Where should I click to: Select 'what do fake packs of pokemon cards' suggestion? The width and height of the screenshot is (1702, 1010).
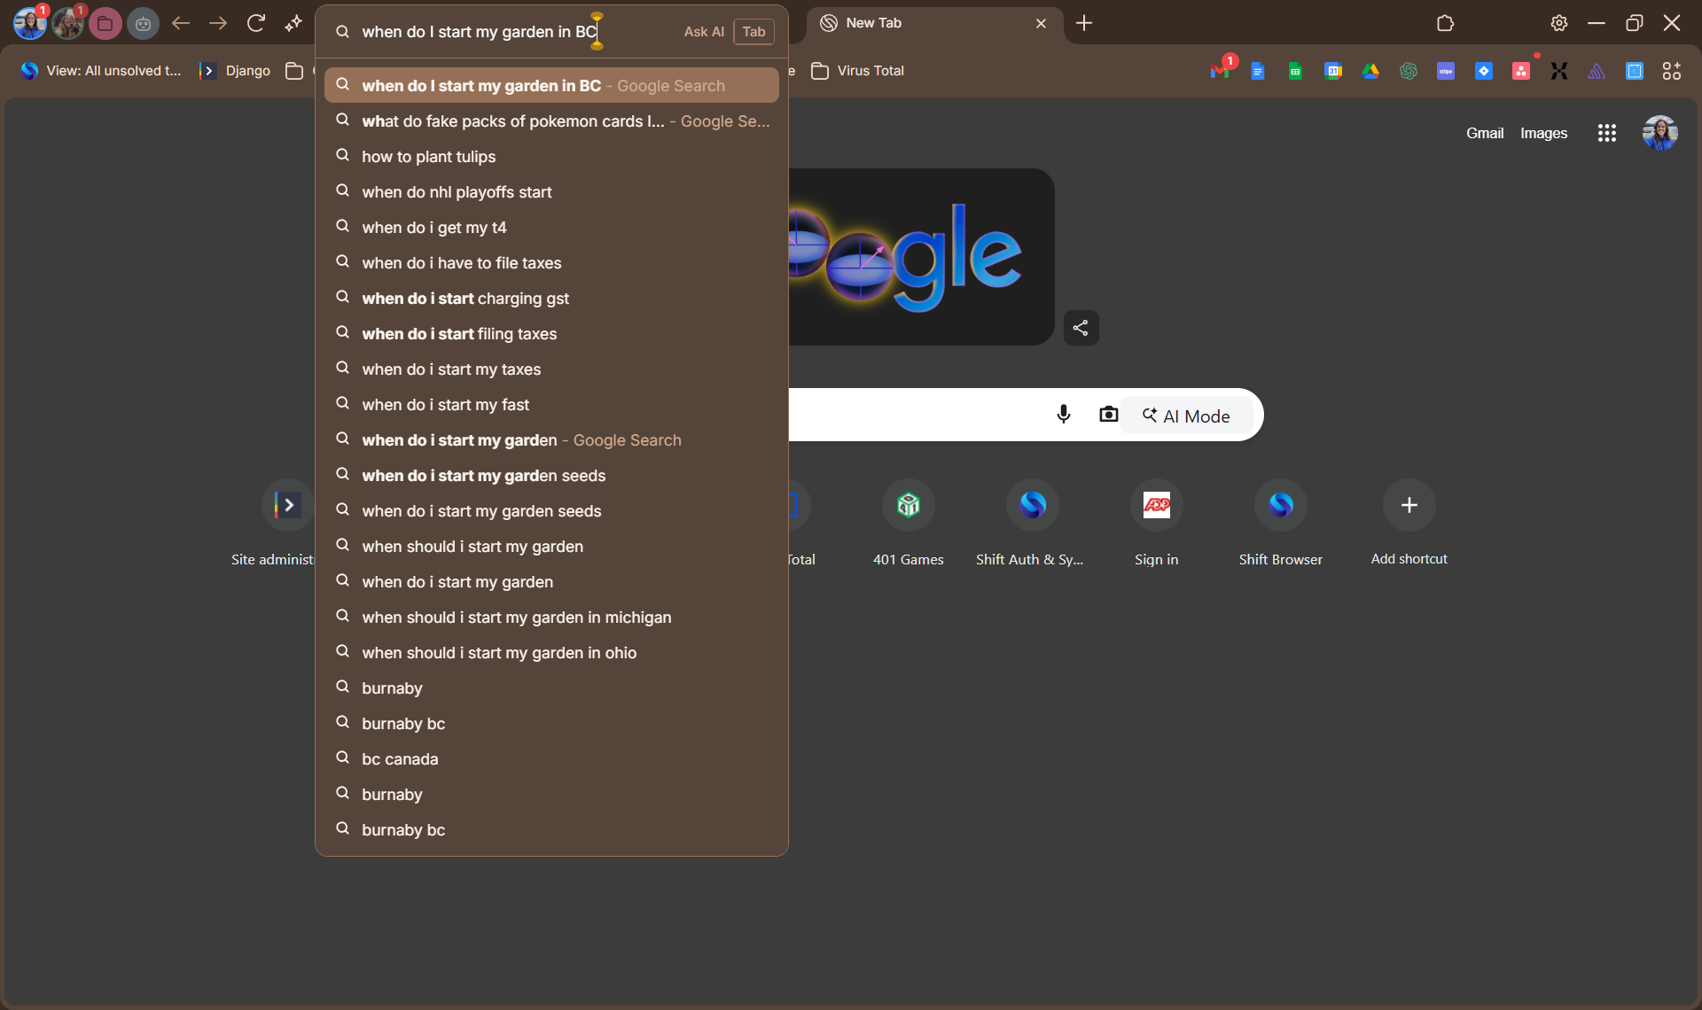[x=551, y=121]
